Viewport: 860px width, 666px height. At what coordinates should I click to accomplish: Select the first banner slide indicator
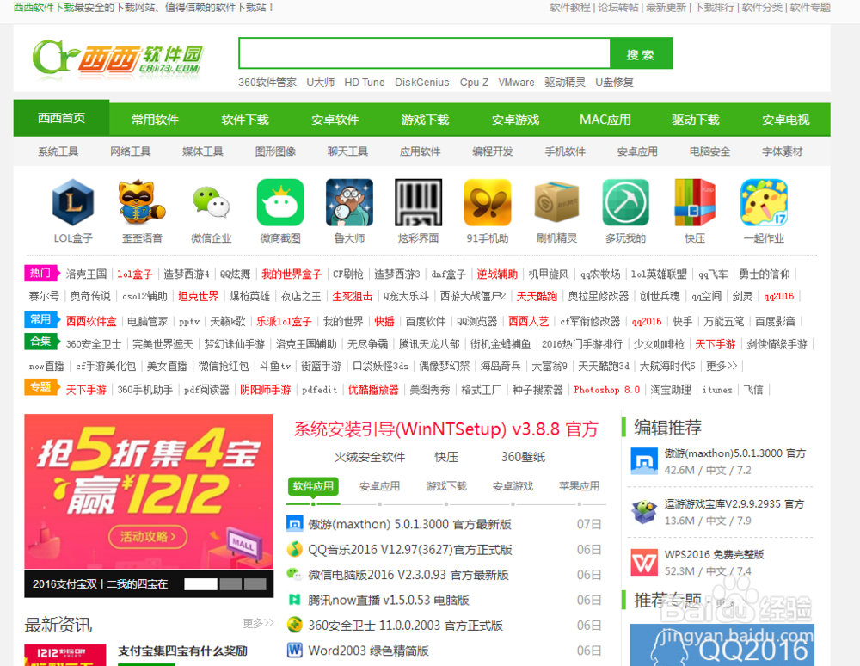tap(200, 584)
